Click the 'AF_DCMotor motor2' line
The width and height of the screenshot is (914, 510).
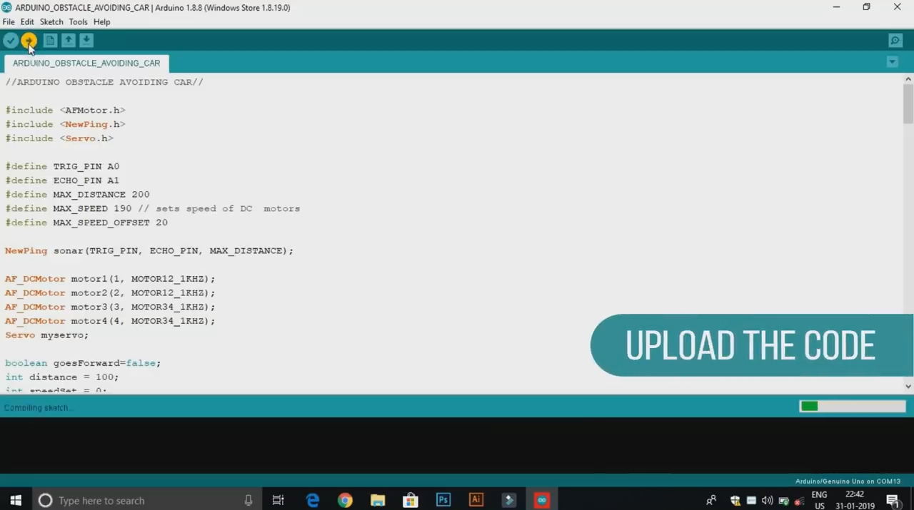pyautogui.click(x=110, y=293)
